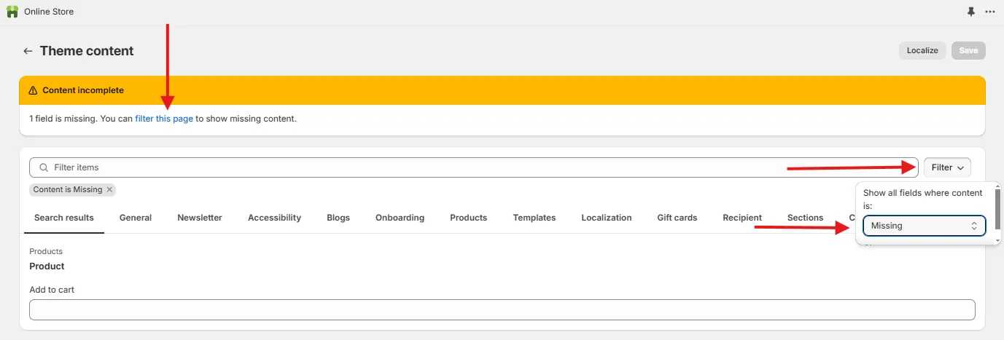Switch to the Recipient tab
The width and height of the screenshot is (1004, 340).
pos(742,218)
